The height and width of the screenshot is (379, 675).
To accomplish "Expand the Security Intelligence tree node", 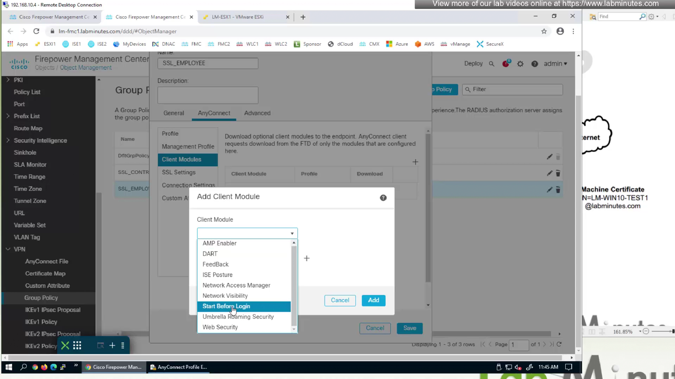I will [8, 140].
